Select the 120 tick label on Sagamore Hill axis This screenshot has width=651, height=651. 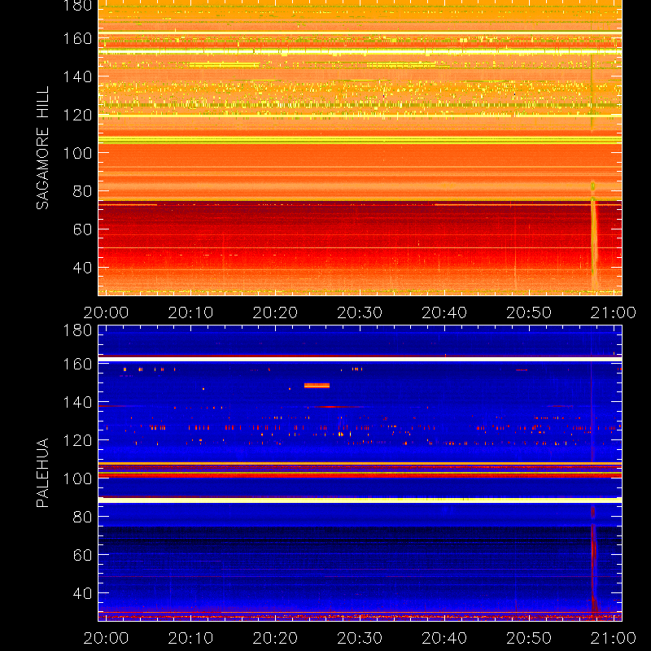tap(77, 115)
